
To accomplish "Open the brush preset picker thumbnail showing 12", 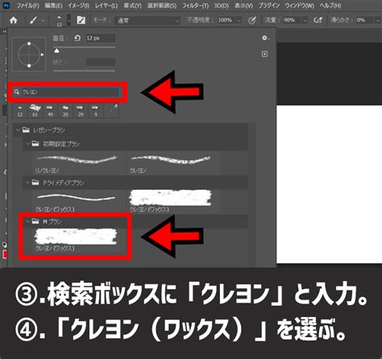I will pos(59,21).
